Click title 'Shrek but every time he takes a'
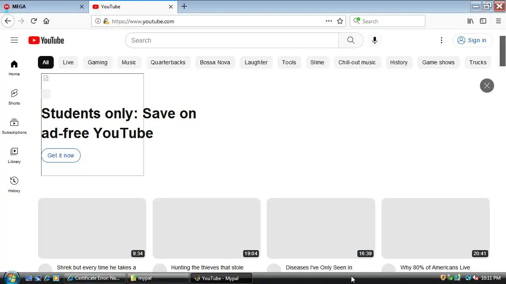Image resolution: width=506 pixels, height=284 pixels. pos(96,267)
